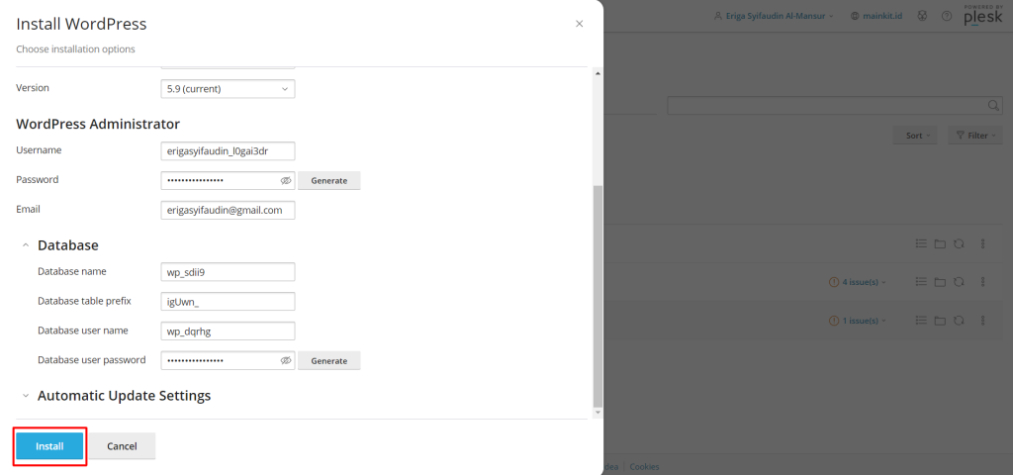Click the dialog scrollbar down arrow
Image resolution: width=1013 pixels, height=475 pixels.
pyautogui.click(x=598, y=412)
